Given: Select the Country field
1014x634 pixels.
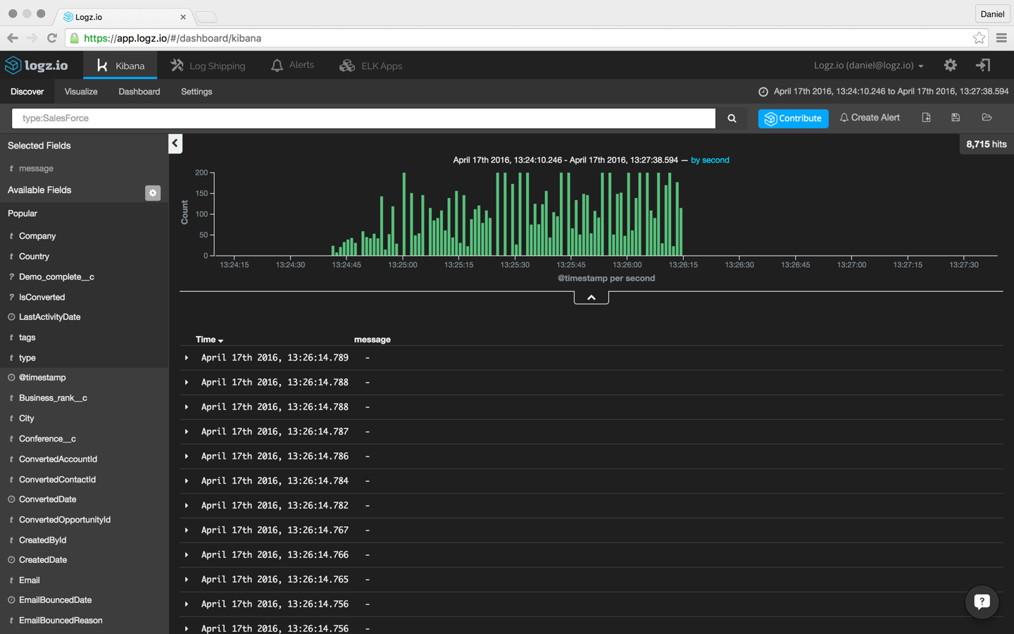Looking at the screenshot, I should [34, 256].
